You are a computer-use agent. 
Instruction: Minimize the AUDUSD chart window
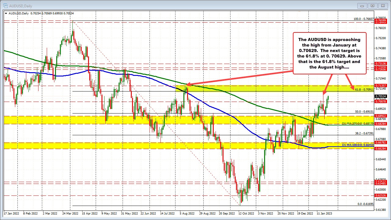pos(362,6)
